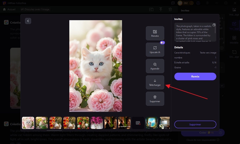Open the Accueil home tab
Screen dimensions: 240x144
click(9, 9)
